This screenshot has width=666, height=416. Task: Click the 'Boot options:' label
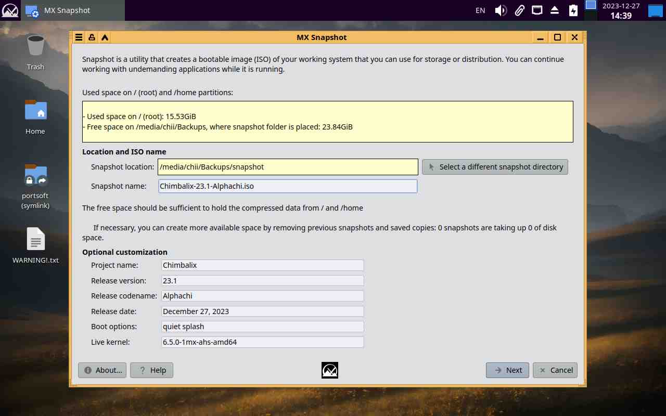[x=114, y=327]
